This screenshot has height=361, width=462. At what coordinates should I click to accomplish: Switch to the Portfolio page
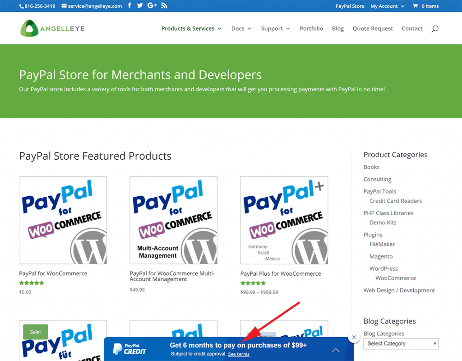click(311, 28)
